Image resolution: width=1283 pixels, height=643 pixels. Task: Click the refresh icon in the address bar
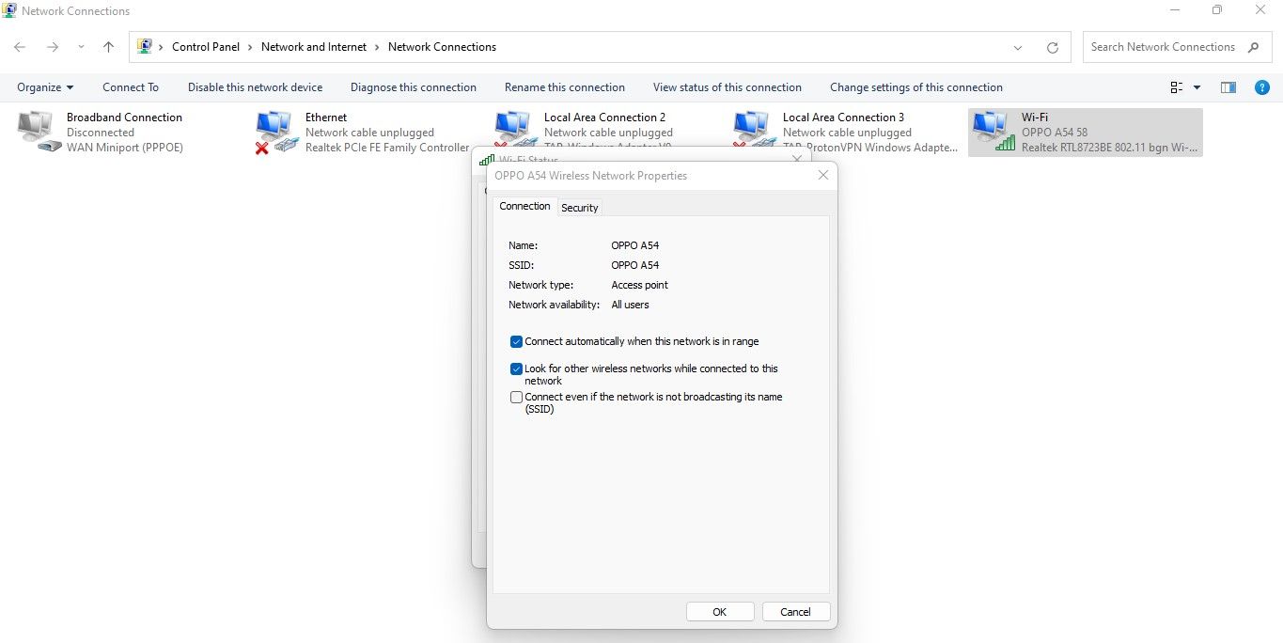coord(1052,46)
